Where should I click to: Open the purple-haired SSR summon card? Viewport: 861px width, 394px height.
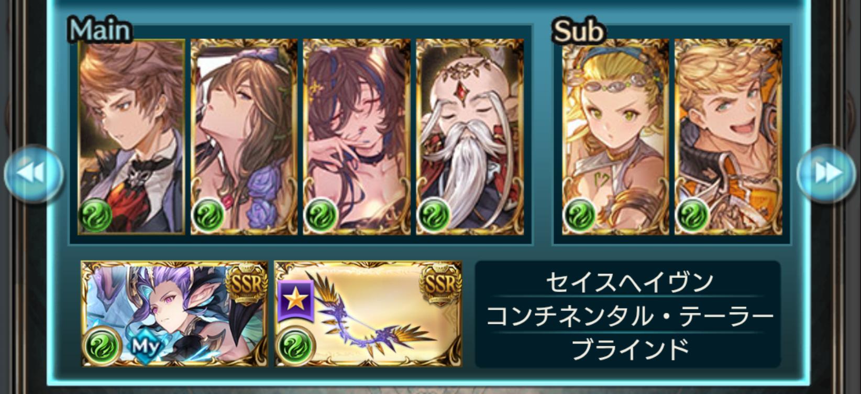coord(174,314)
